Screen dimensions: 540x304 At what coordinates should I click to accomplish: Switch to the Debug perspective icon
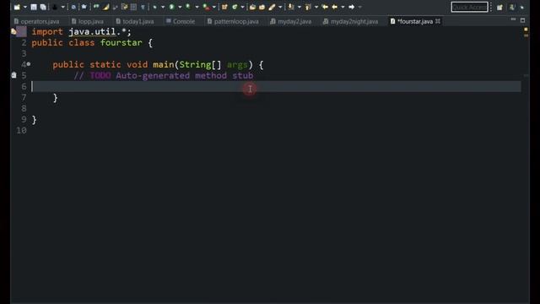(x=522, y=8)
